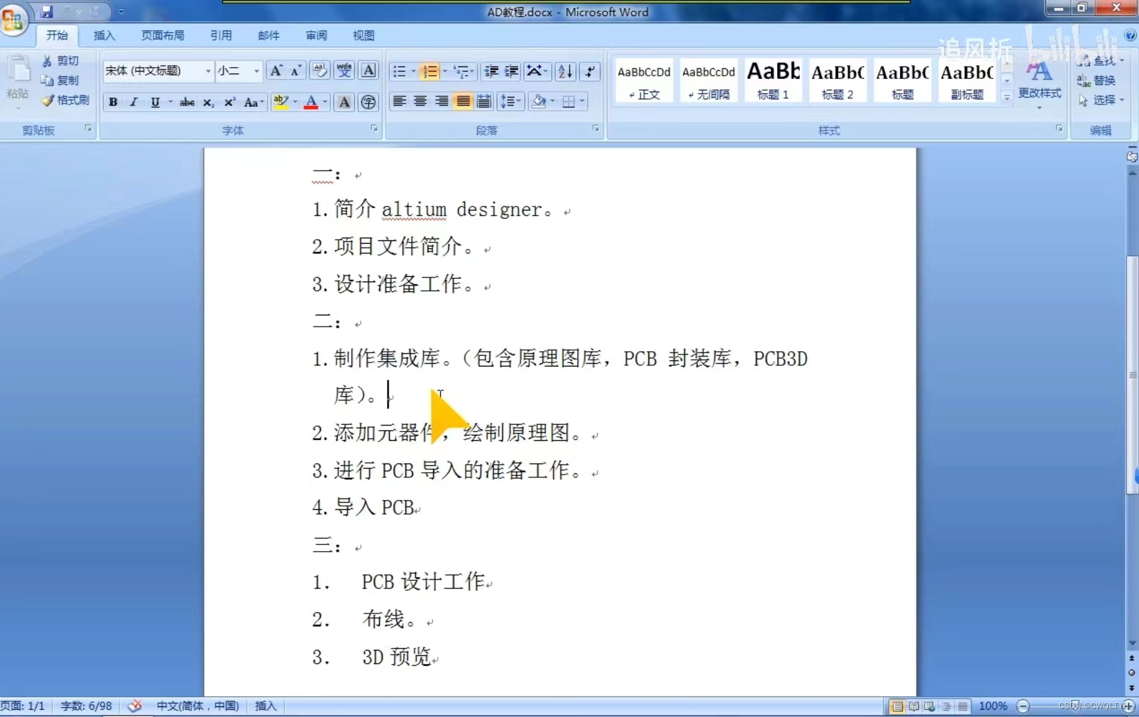Zoom in with the plus button
This screenshot has height=717, width=1139.
(1128, 706)
